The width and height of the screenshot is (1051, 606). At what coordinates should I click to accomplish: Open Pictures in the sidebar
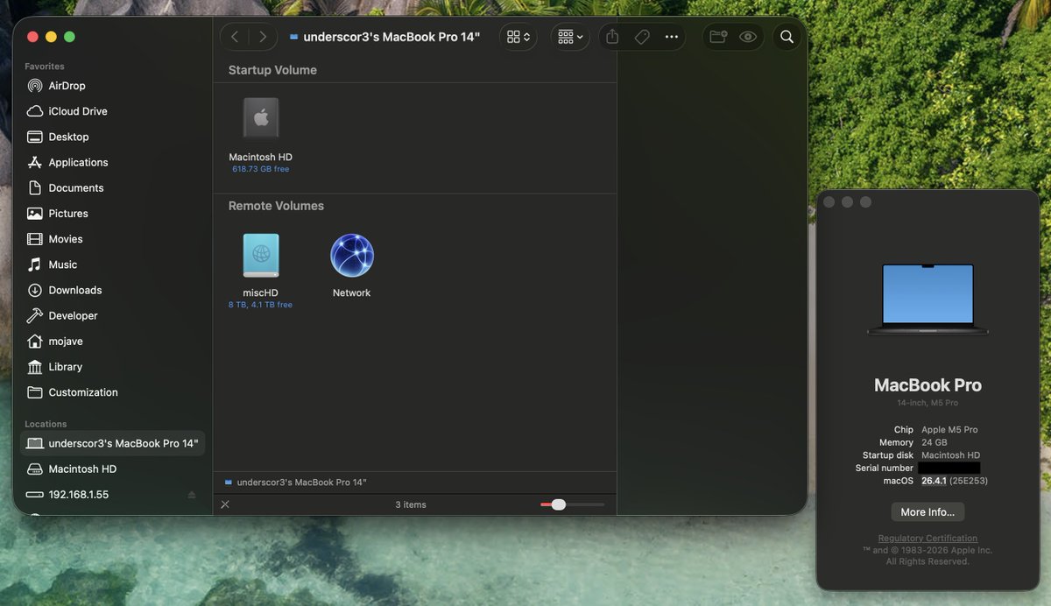(112, 213)
